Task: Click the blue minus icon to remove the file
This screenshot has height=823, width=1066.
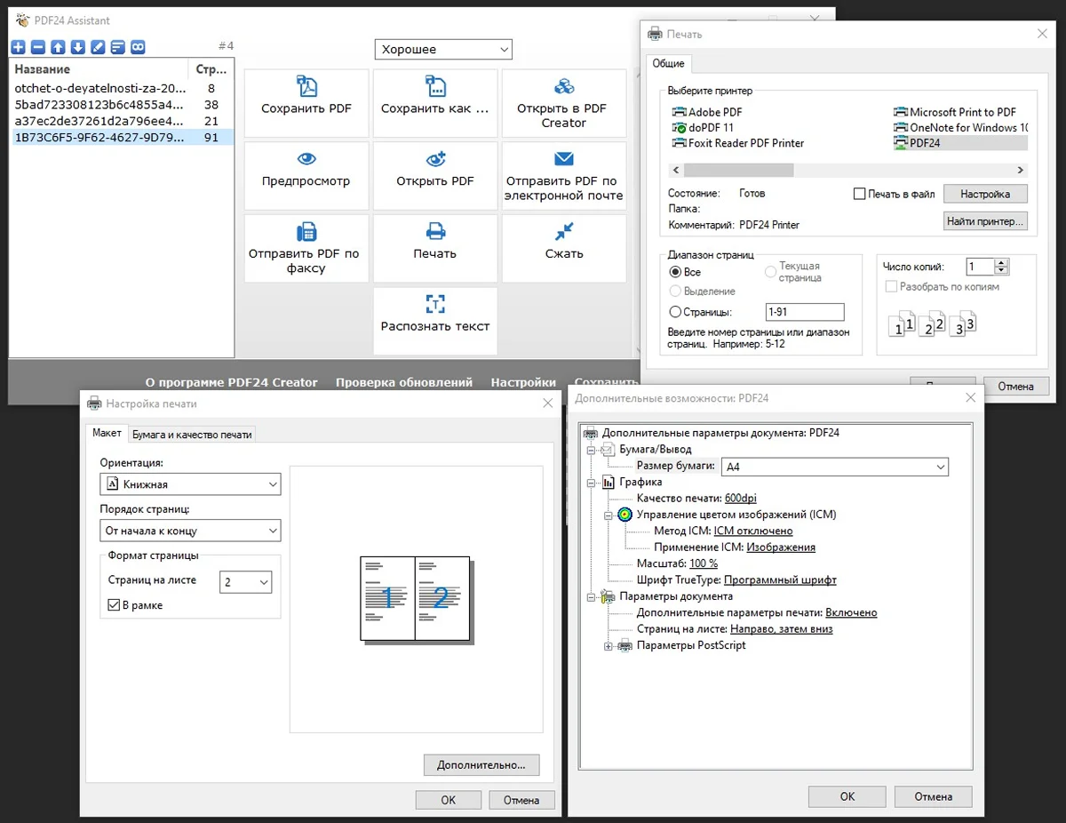Action: (x=38, y=47)
